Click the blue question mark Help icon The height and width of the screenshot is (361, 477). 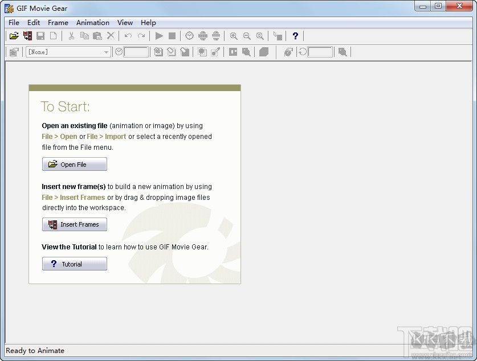pos(295,36)
